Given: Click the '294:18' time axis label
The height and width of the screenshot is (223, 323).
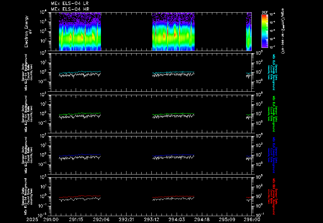Looking at the screenshot, I should [x=202, y=220].
